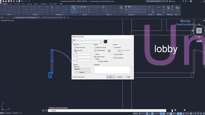
Task: Click the block preview thumbnail
Action: pyautogui.click(x=105, y=42)
